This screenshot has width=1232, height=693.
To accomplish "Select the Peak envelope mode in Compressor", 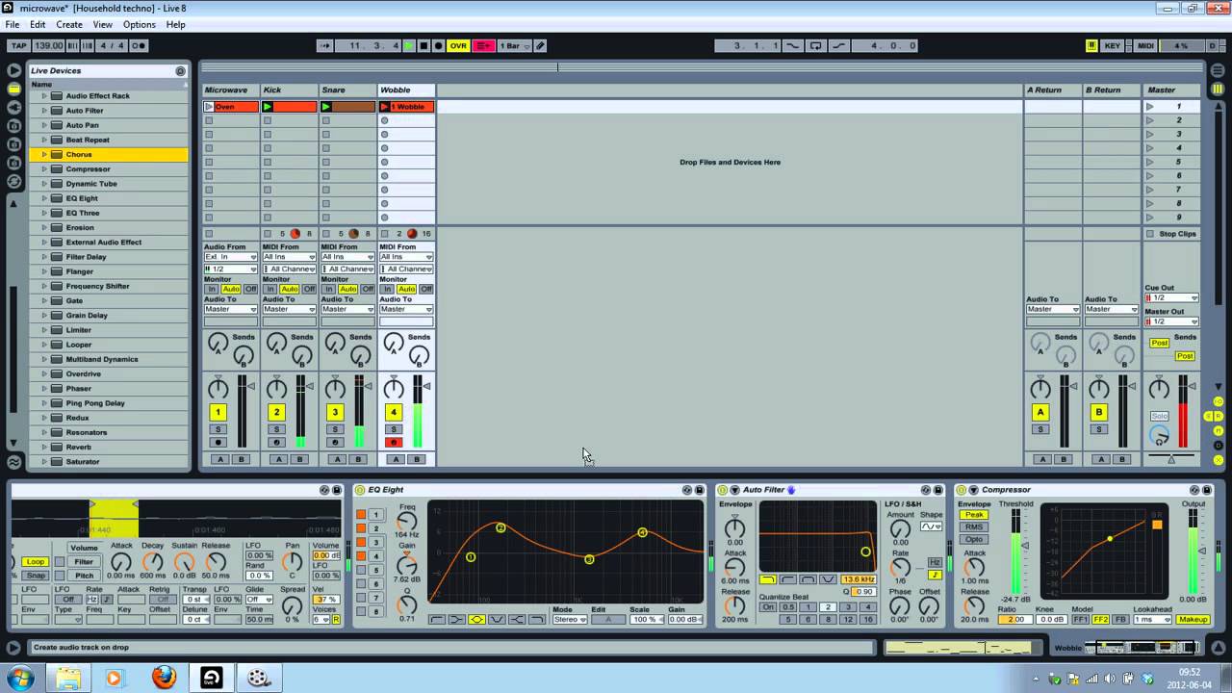I will [974, 515].
